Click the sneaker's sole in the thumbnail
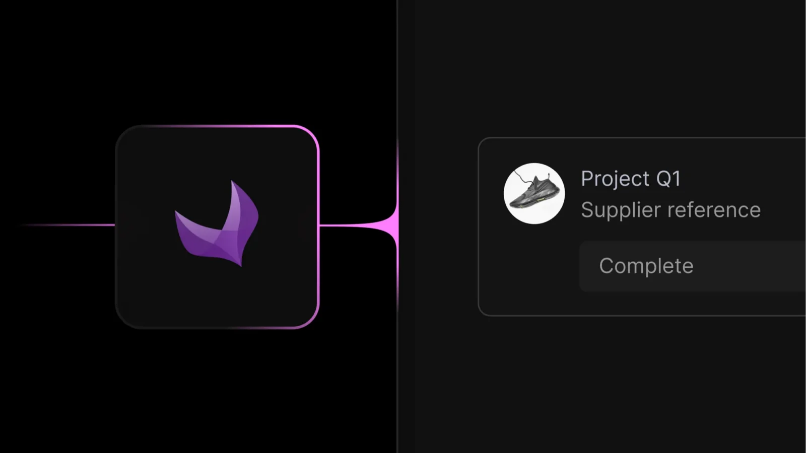Viewport: 806px width, 453px height. click(534, 203)
